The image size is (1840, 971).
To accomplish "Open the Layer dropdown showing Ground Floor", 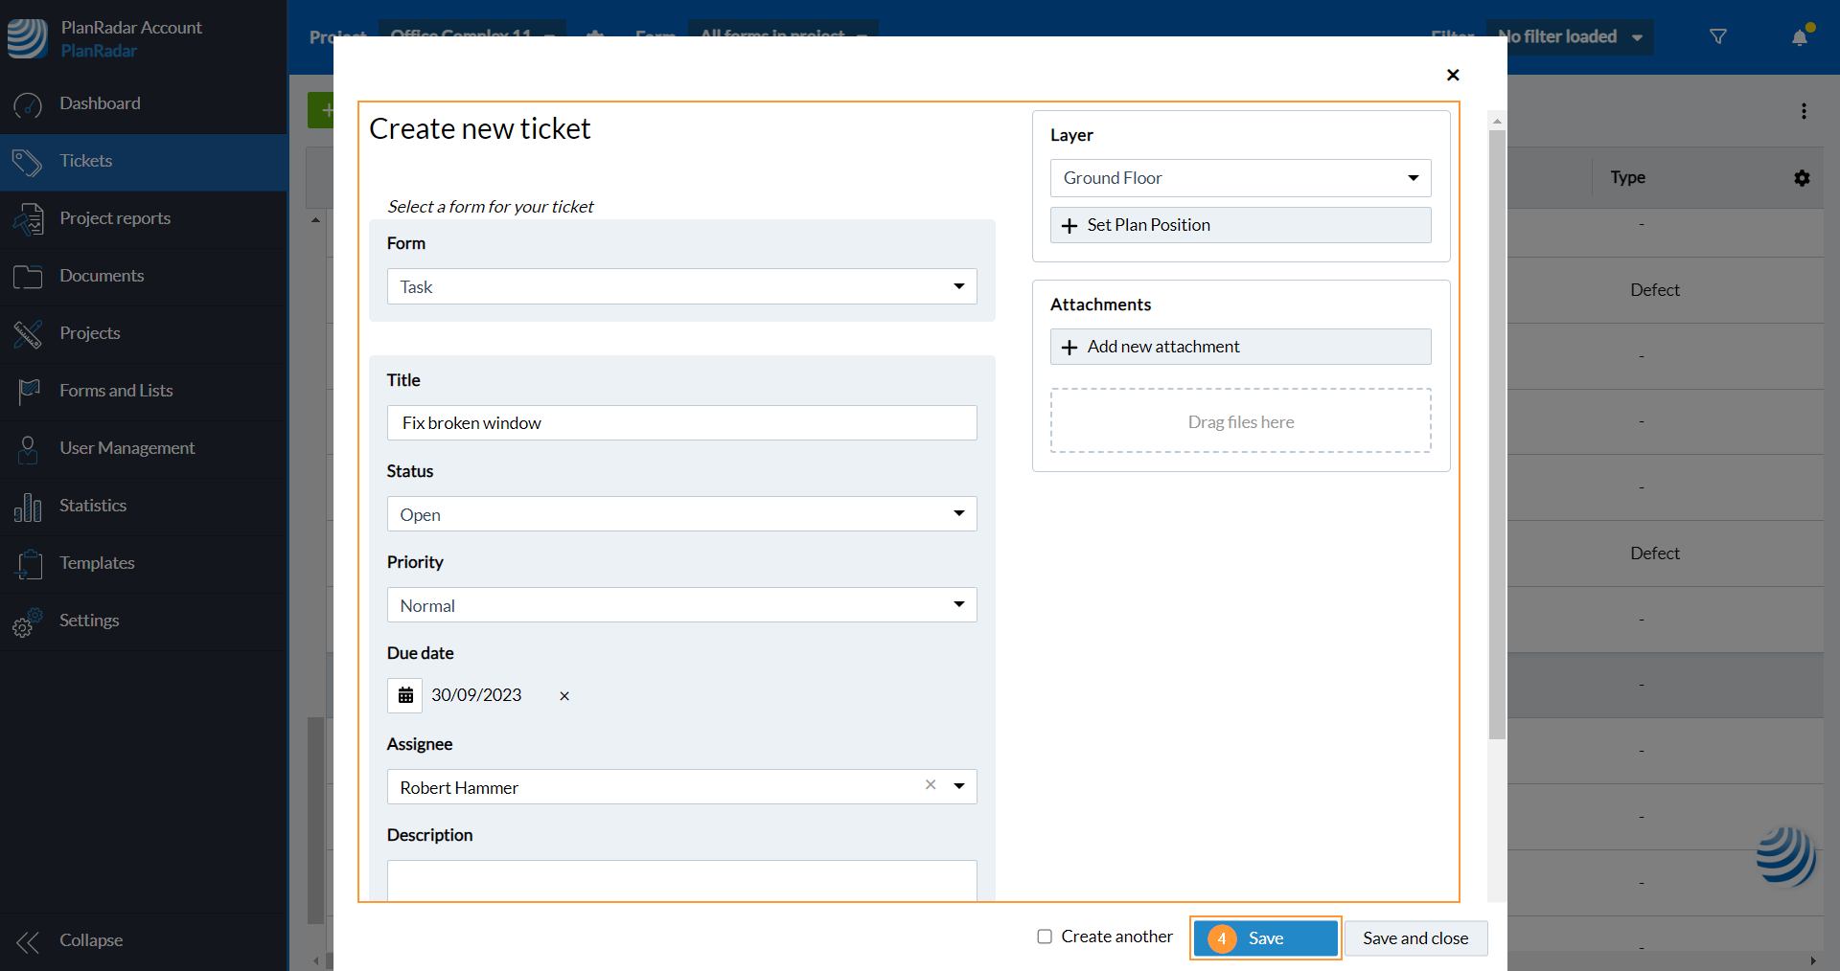I will click(x=1240, y=178).
